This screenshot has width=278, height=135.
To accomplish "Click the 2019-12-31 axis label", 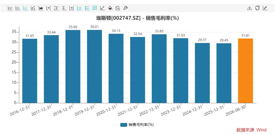I will click(85, 111).
